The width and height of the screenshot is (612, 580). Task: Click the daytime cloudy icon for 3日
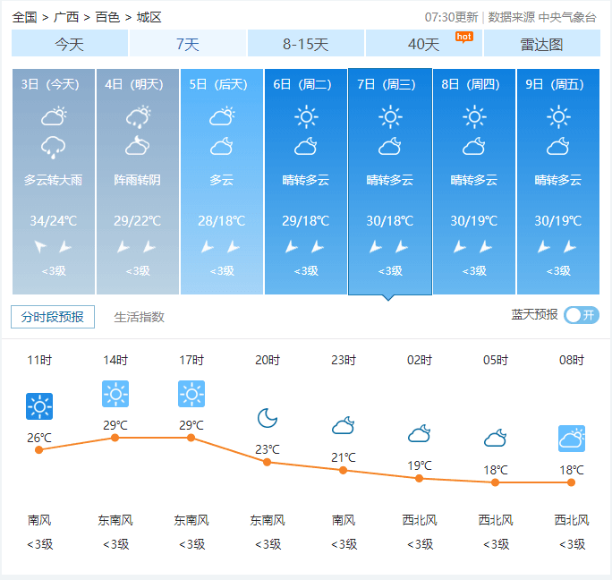click(x=54, y=116)
